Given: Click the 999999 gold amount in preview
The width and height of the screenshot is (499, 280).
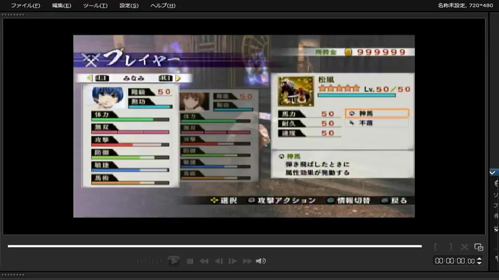Looking at the screenshot, I should pyautogui.click(x=381, y=52).
